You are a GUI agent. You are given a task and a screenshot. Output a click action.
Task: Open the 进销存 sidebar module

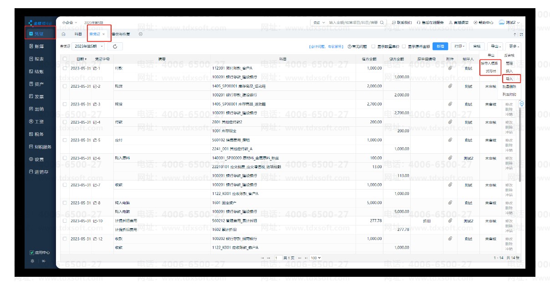[40, 172]
